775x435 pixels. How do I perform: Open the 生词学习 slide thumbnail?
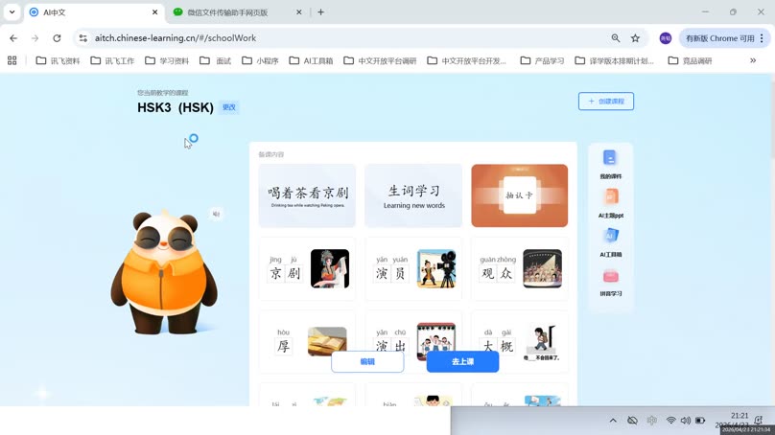click(x=413, y=195)
